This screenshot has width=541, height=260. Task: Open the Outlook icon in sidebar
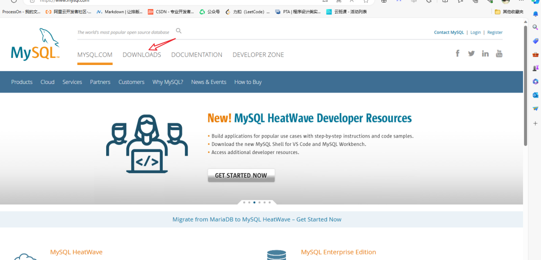pyautogui.click(x=535, y=95)
